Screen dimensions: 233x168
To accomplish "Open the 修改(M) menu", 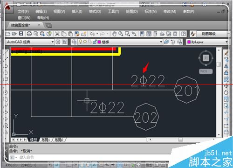I will click(170, 12).
